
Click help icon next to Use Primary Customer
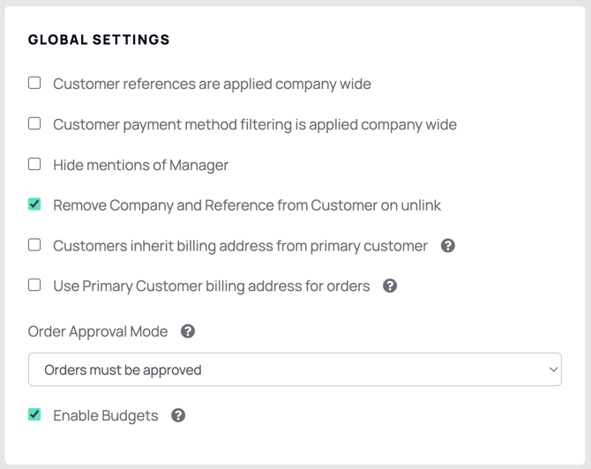[390, 286]
